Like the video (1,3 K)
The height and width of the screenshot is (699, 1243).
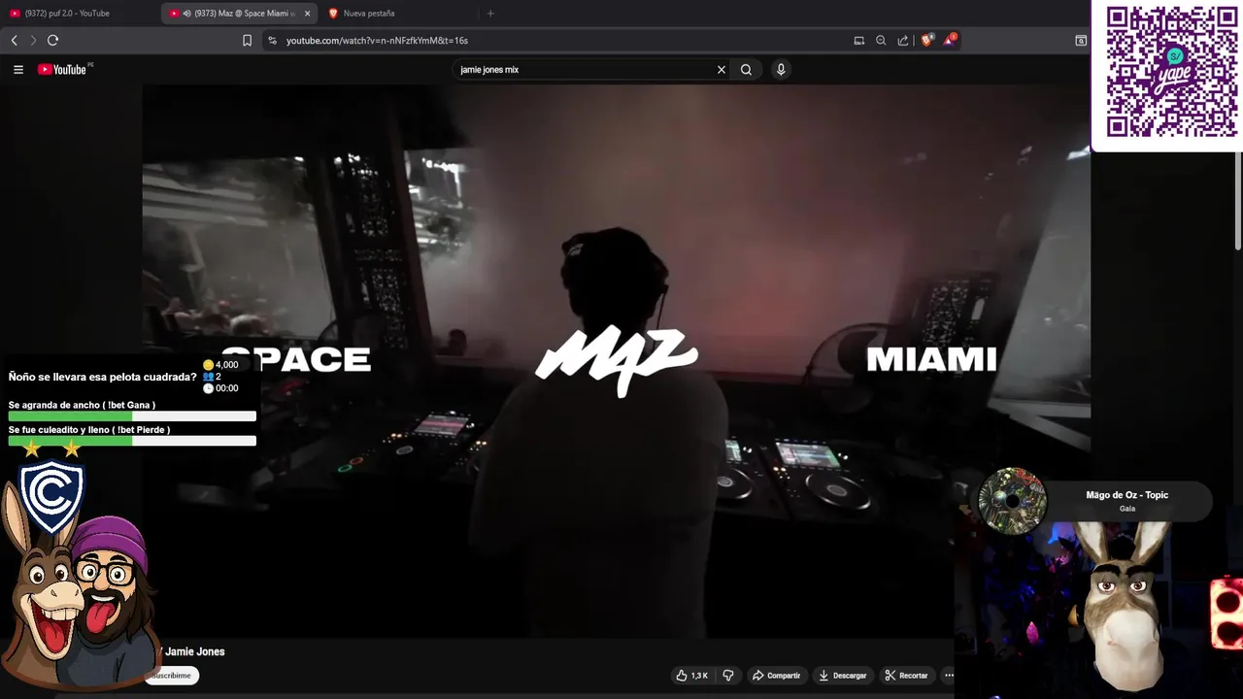(x=692, y=676)
